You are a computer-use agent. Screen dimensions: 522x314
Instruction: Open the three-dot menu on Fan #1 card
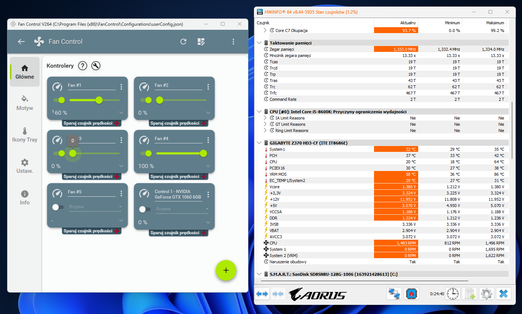(x=121, y=87)
